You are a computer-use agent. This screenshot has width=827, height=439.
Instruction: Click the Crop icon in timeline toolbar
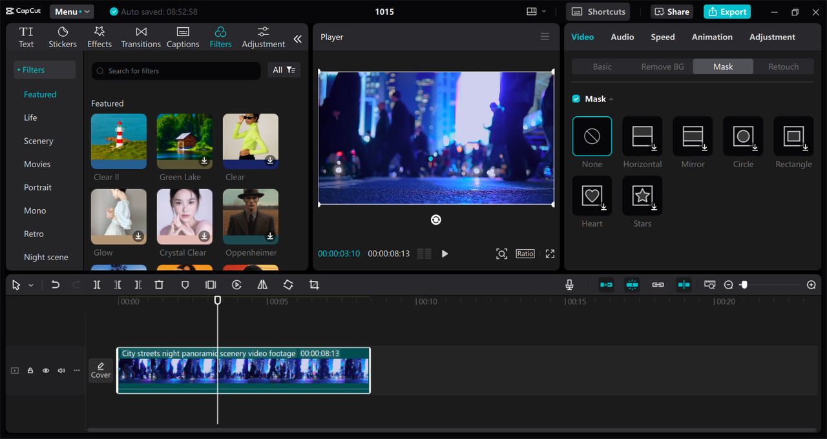[314, 285]
